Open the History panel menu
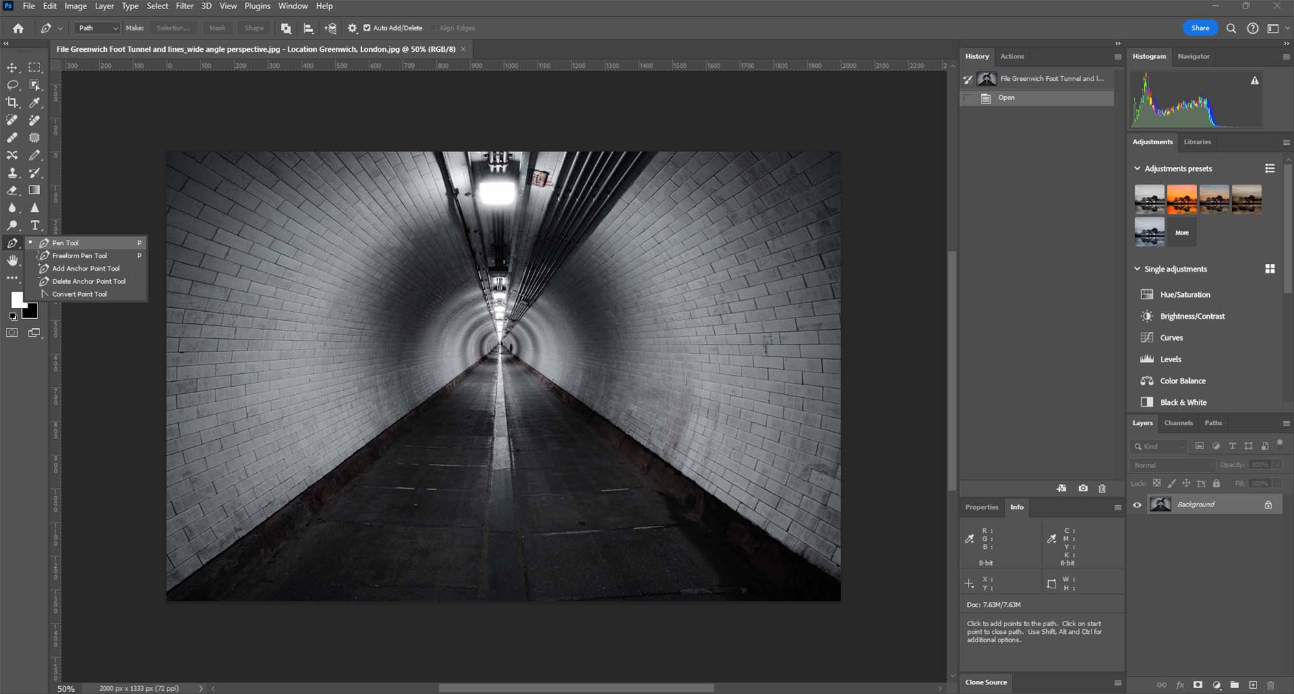Screen dimensions: 1294x694 [1117, 56]
